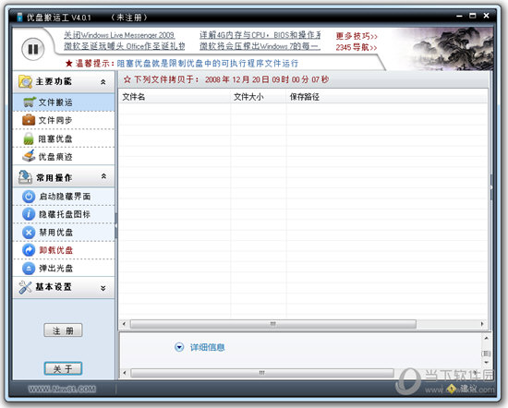Click the 基本设置 tools icon
The image size is (508, 408).
click(x=25, y=287)
